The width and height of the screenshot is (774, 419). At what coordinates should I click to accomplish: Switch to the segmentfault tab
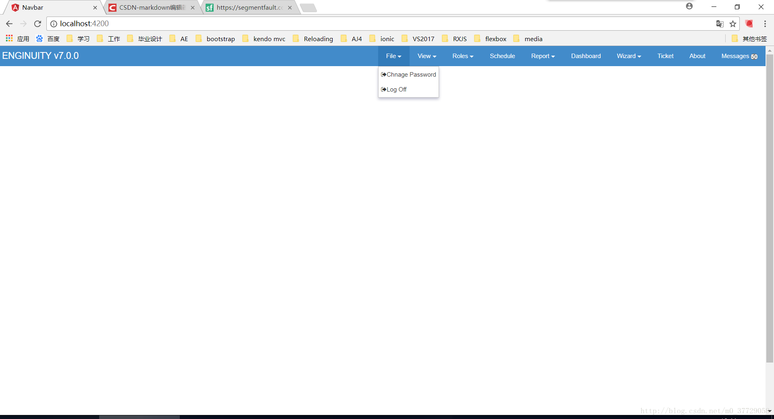click(x=249, y=7)
